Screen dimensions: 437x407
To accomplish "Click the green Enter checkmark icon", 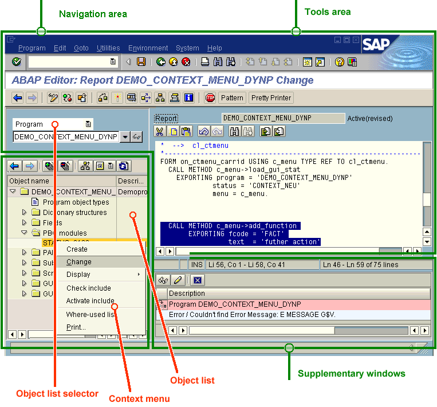I will click(17, 62).
